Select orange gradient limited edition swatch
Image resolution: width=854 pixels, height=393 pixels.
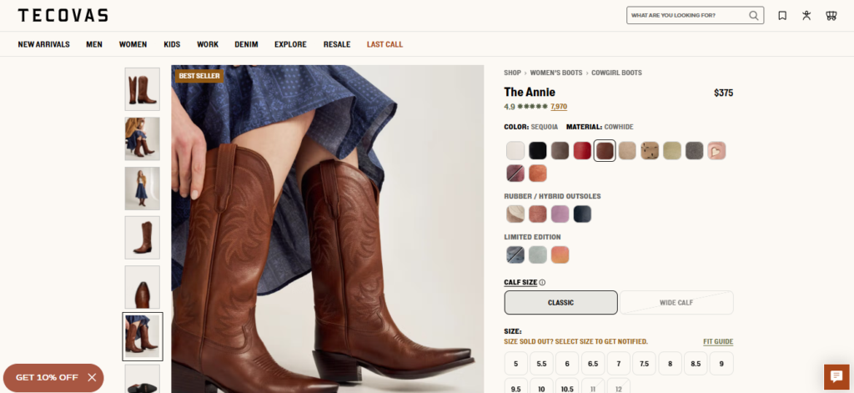coord(560,254)
